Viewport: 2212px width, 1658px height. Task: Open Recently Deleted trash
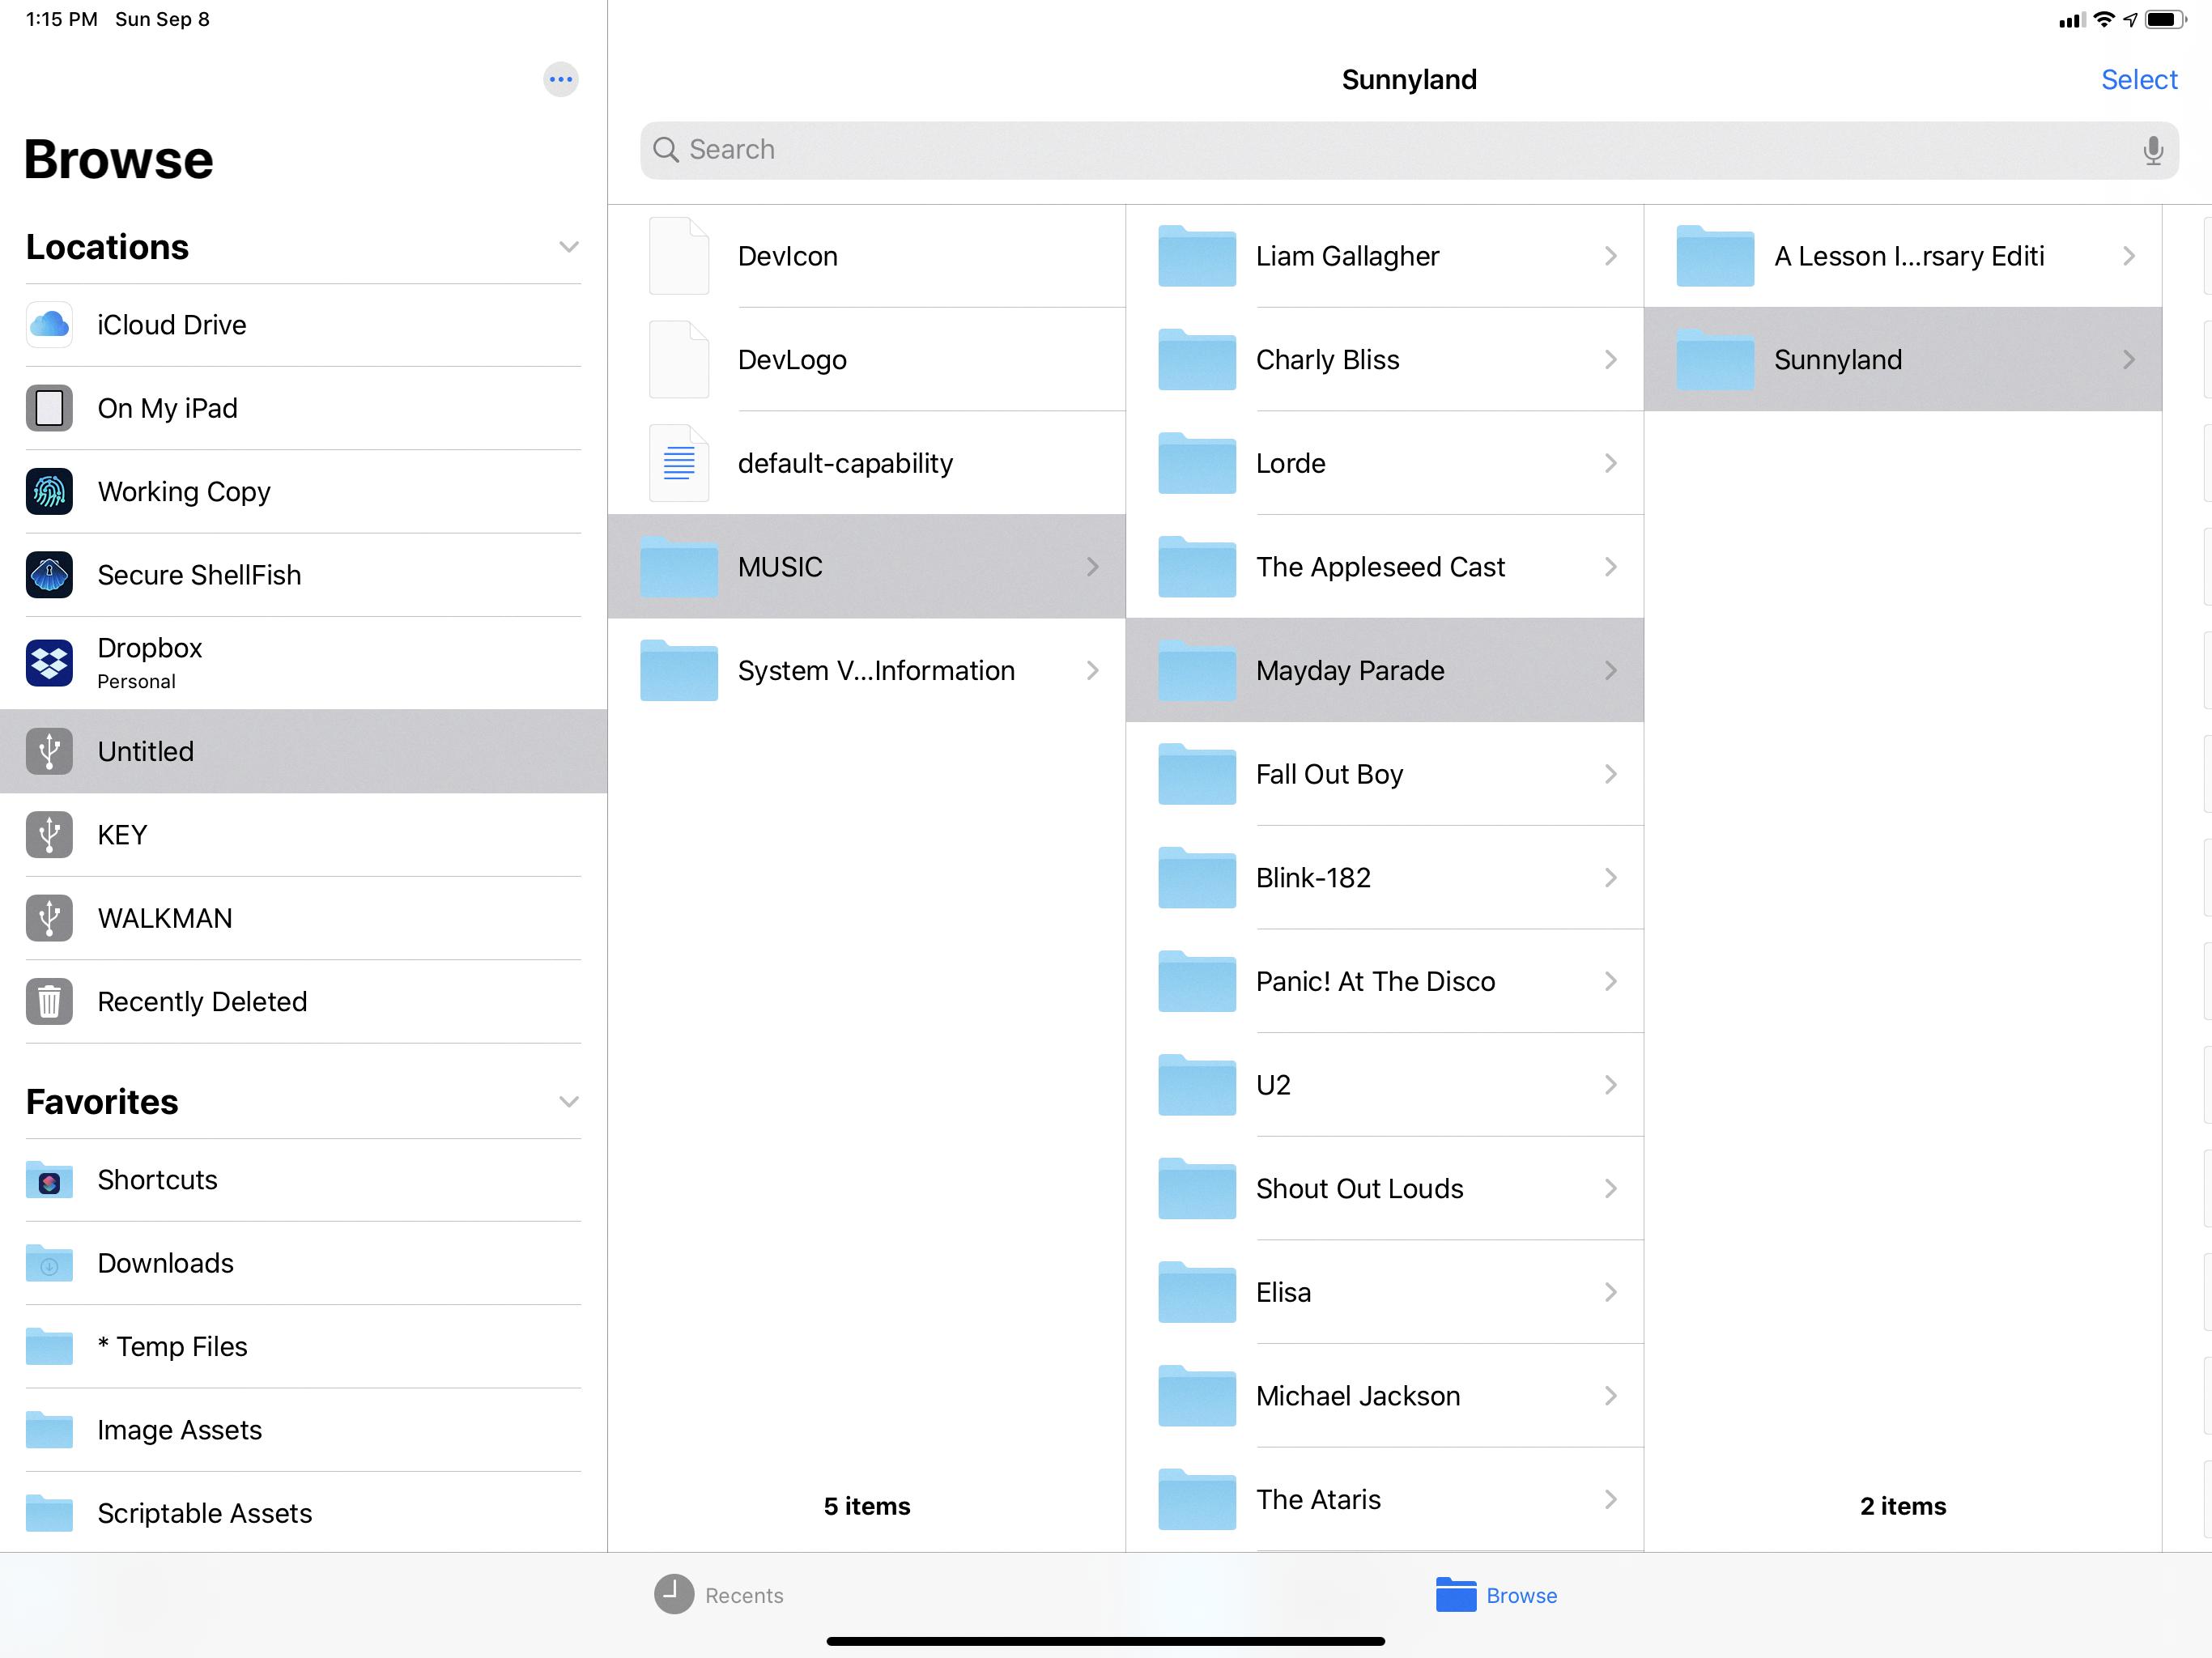[x=201, y=1001]
